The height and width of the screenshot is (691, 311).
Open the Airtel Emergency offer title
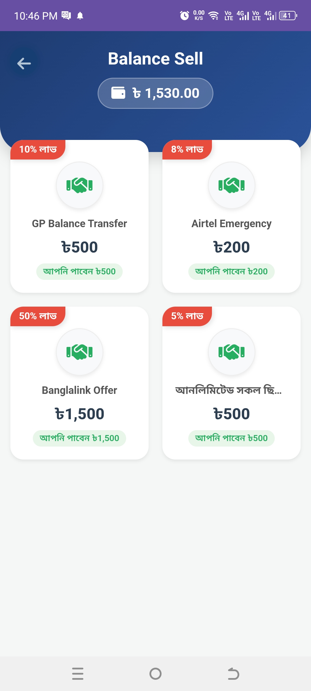click(x=232, y=223)
